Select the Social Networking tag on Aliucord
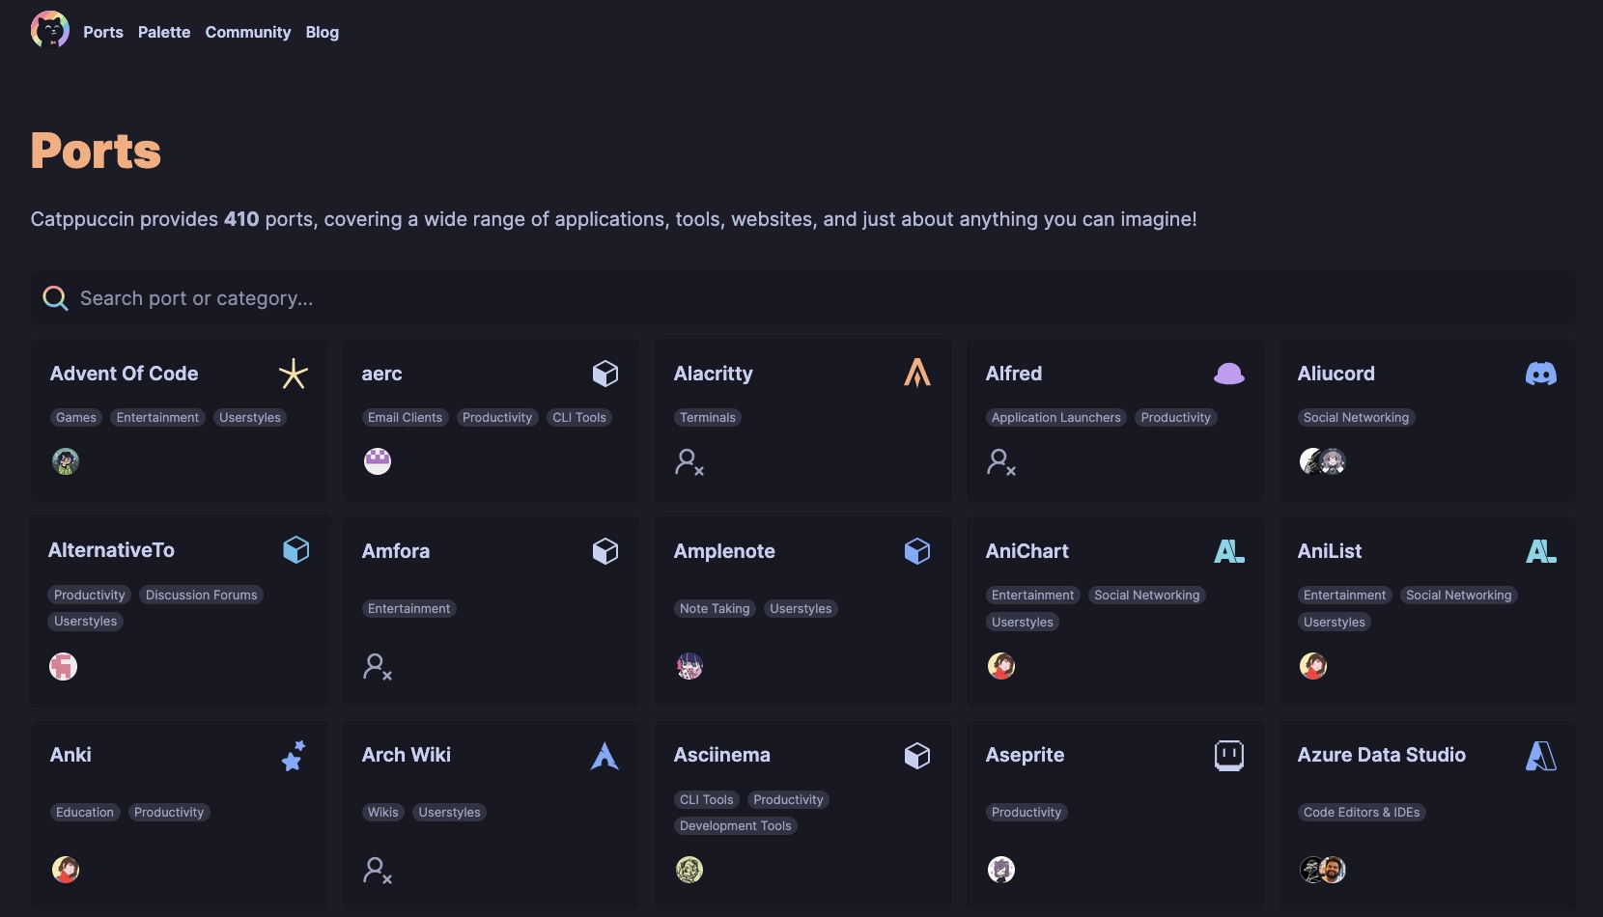 coord(1357,418)
